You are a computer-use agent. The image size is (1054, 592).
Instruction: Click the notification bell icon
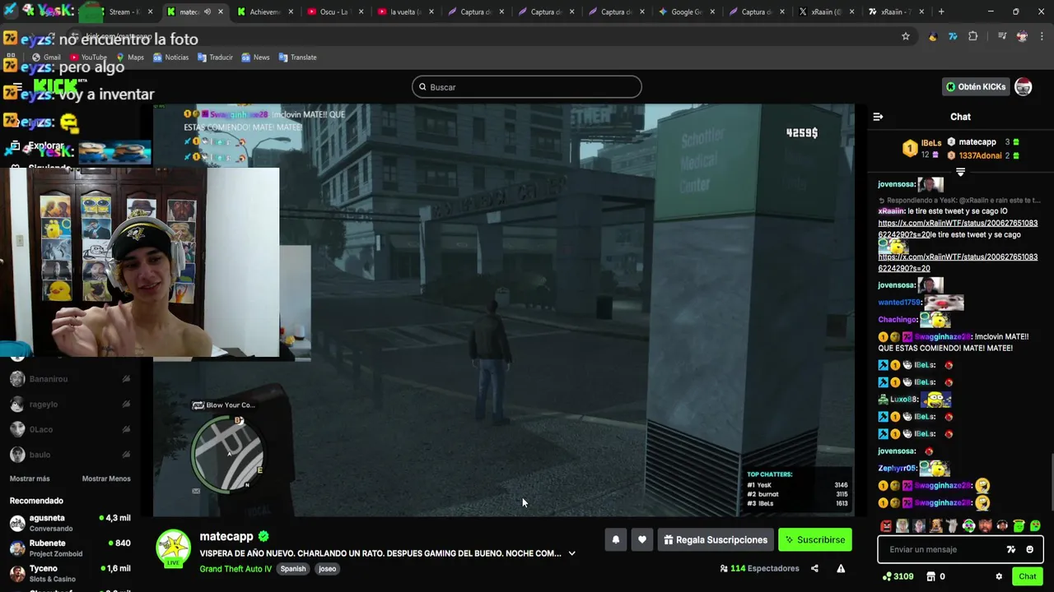coord(615,540)
